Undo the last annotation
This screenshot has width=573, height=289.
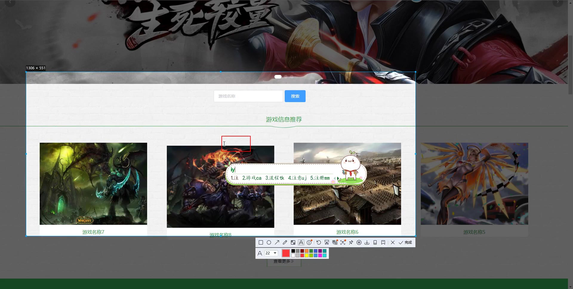tap(319, 242)
